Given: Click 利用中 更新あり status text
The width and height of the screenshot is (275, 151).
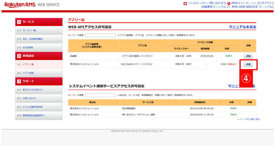Looking at the screenshot, I should coord(229,64).
